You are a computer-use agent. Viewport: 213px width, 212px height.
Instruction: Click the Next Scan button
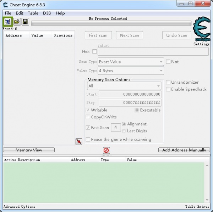tap(130, 35)
